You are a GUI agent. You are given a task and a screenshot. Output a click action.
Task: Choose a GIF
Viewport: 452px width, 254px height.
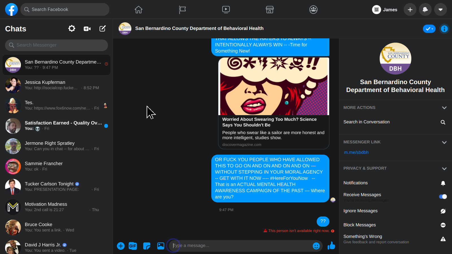[x=133, y=246]
